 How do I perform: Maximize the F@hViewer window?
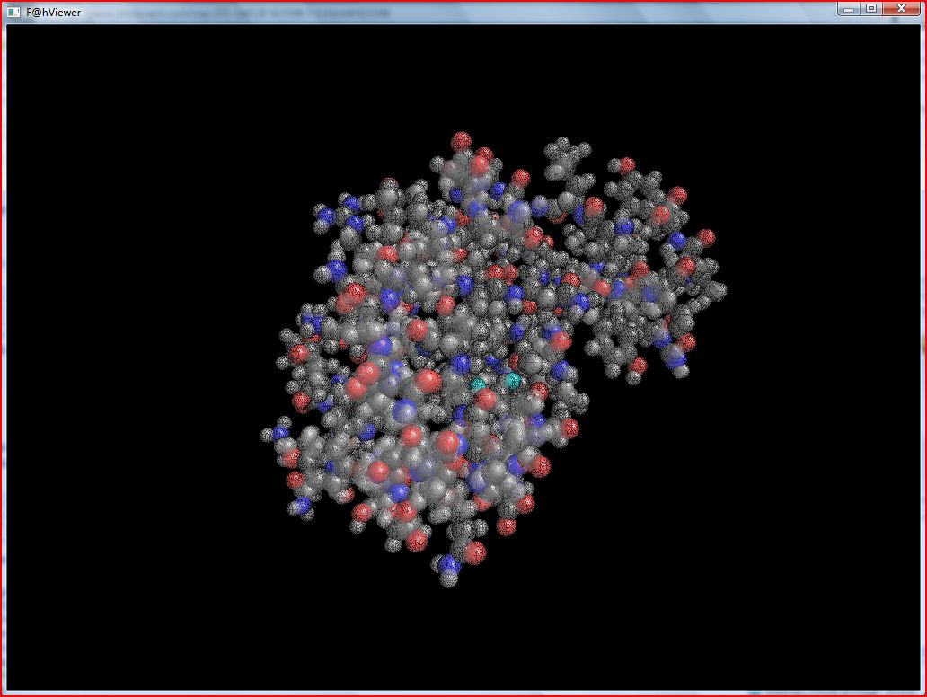click(870, 8)
